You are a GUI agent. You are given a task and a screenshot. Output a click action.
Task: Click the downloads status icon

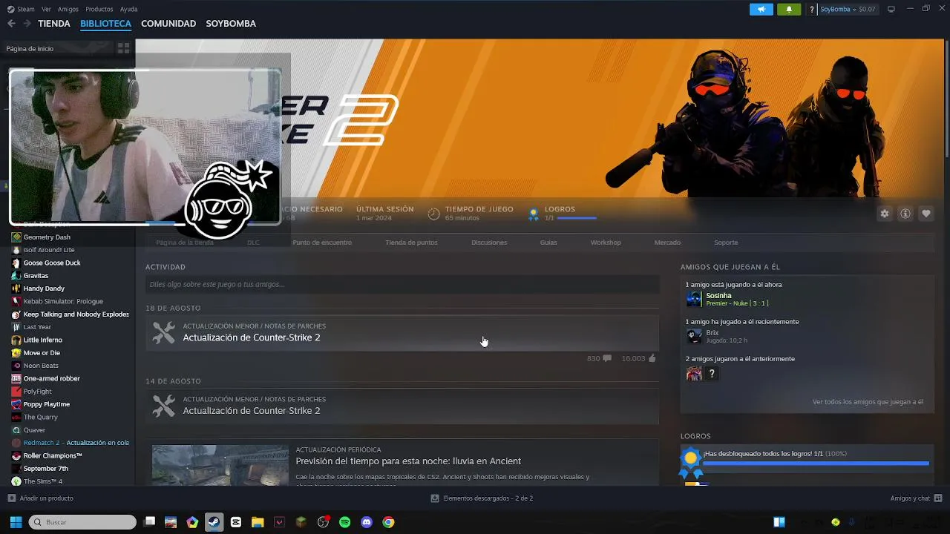(x=435, y=498)
